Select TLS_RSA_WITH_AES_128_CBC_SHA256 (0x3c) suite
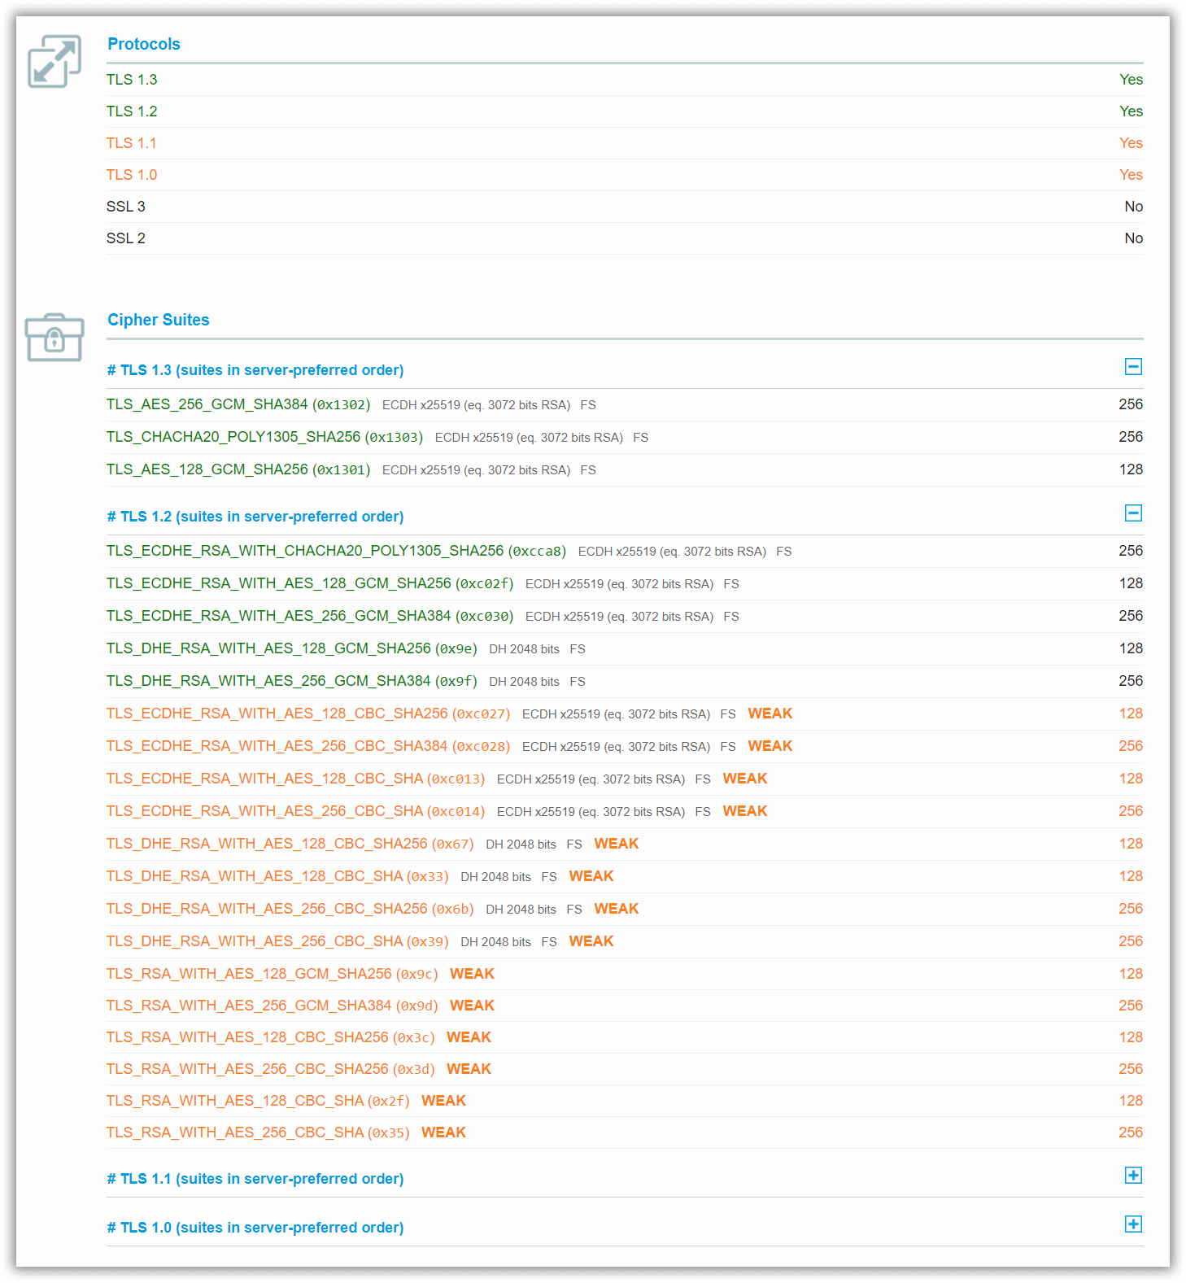 271,1037
